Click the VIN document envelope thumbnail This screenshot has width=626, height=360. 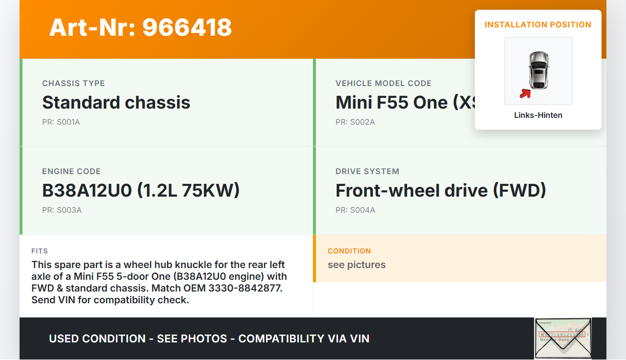[x=563, y=338]
